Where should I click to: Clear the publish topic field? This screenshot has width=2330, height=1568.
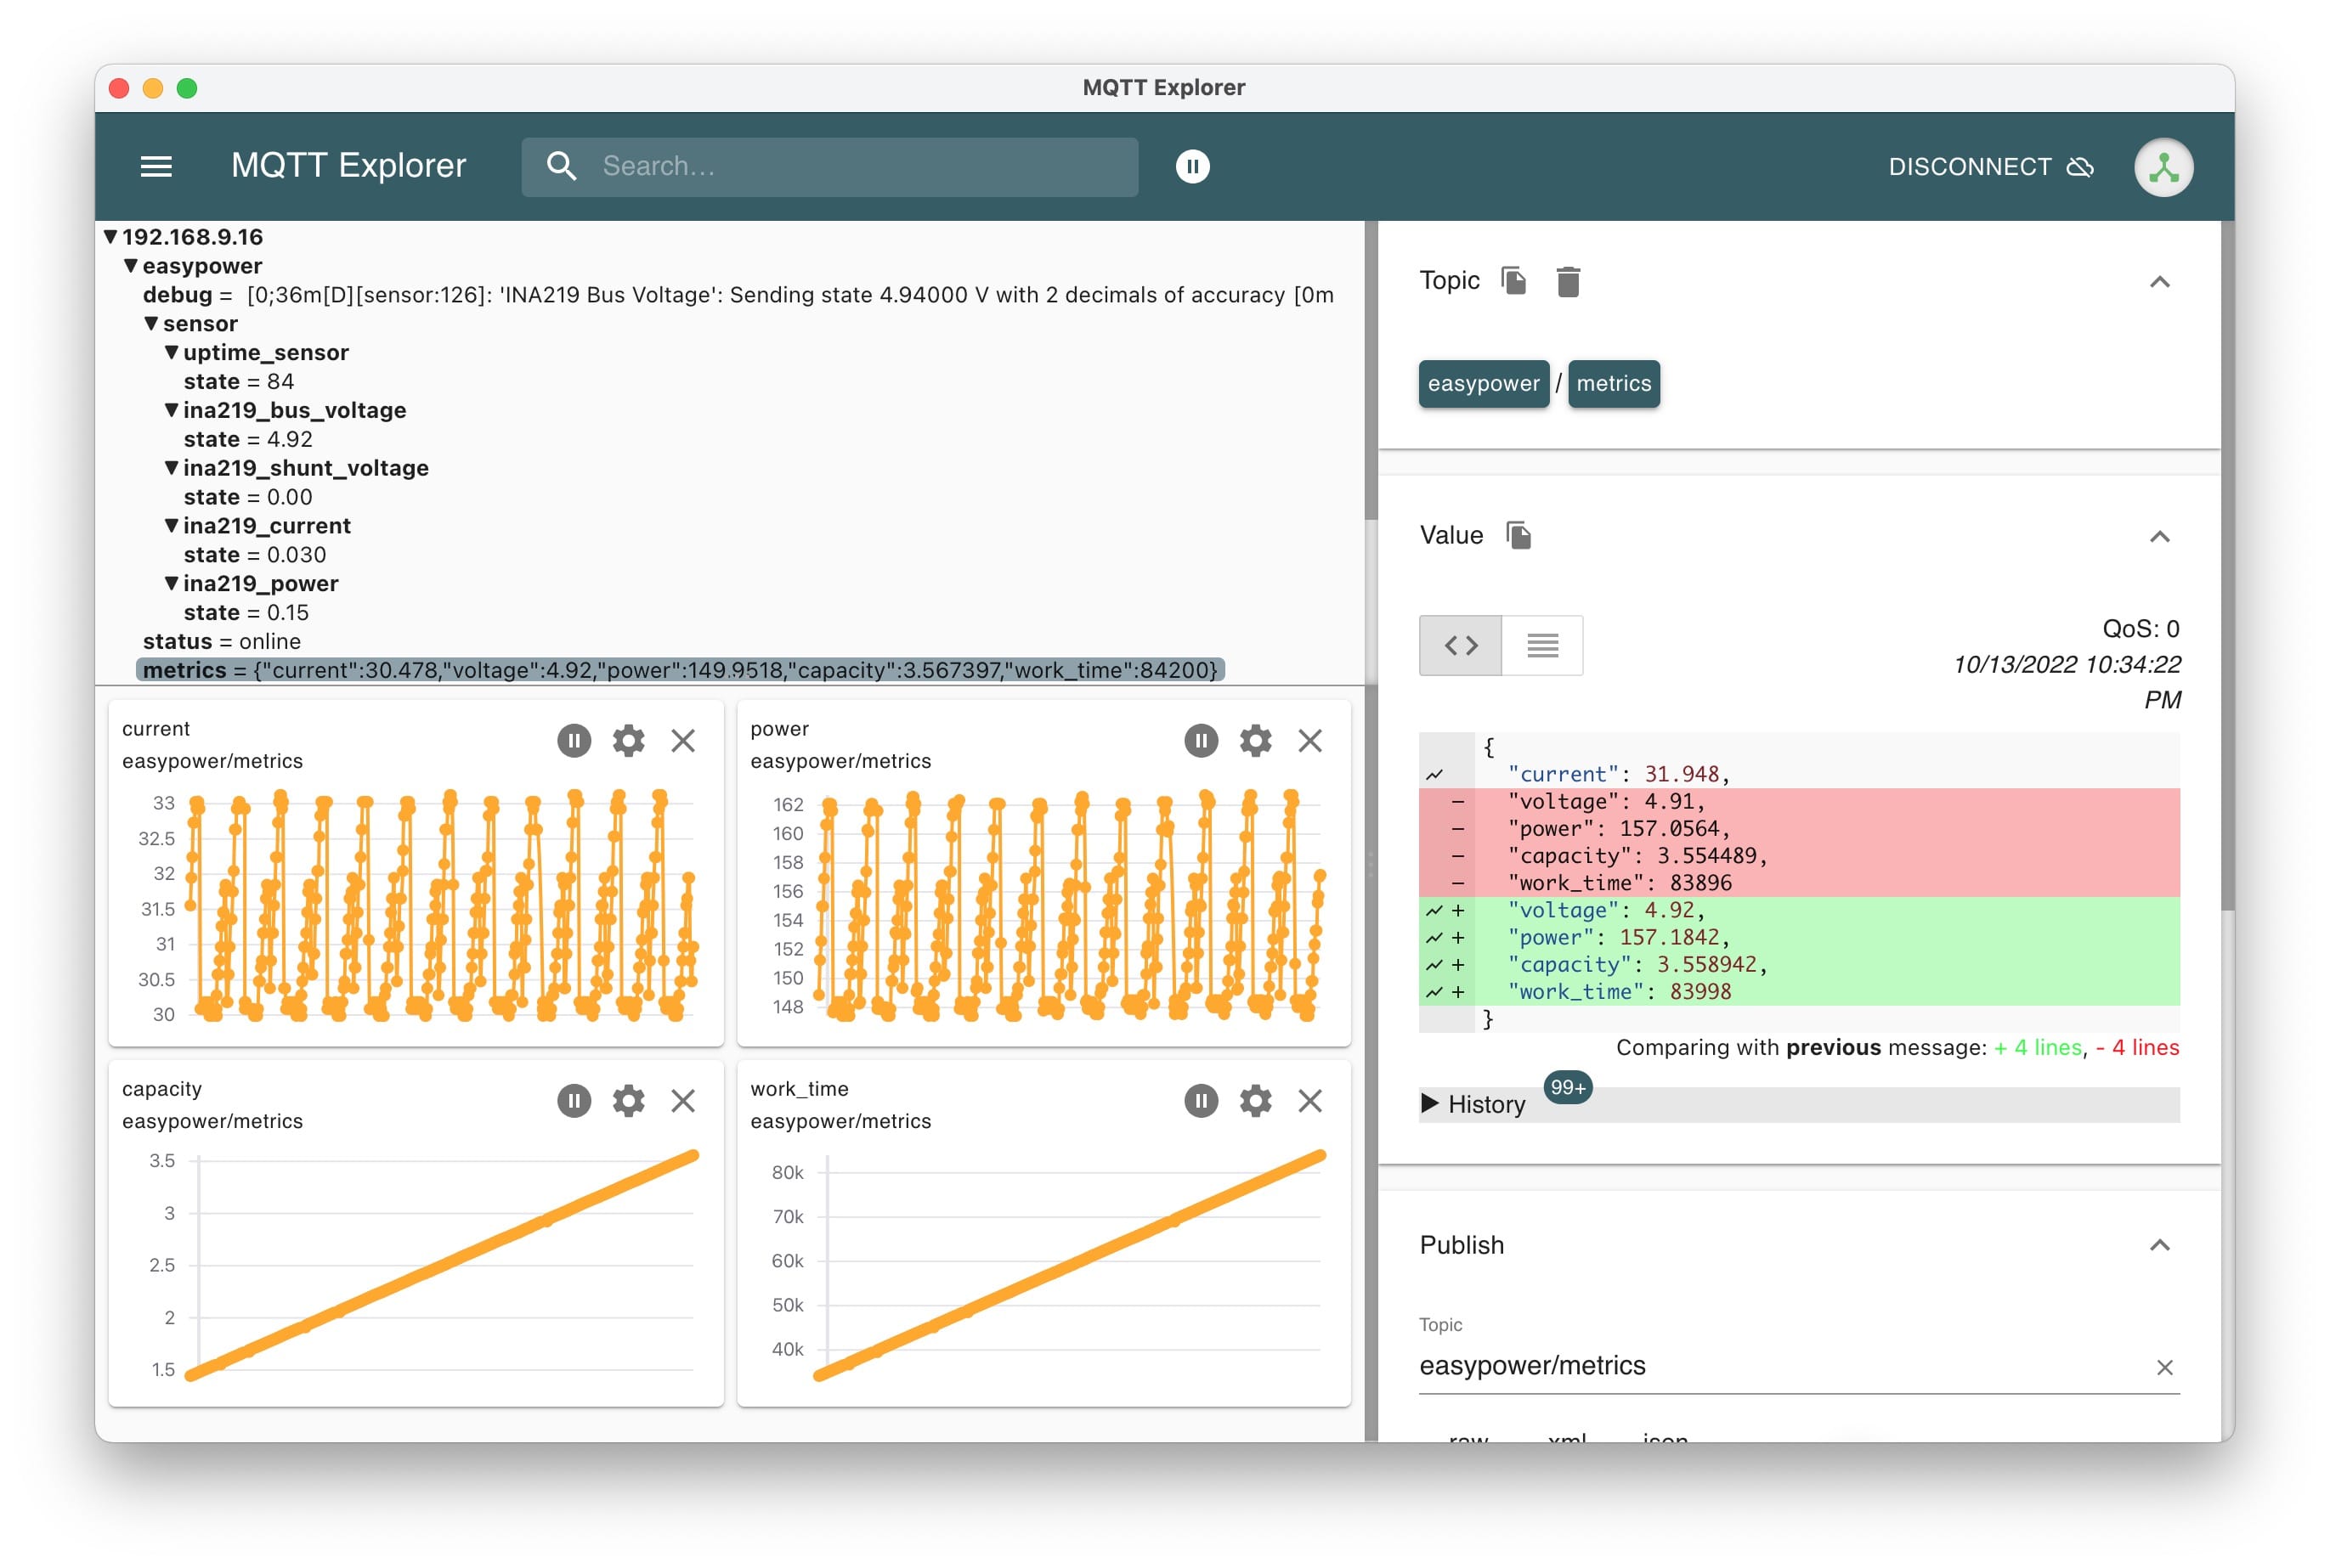[x=2164, y=1367]
